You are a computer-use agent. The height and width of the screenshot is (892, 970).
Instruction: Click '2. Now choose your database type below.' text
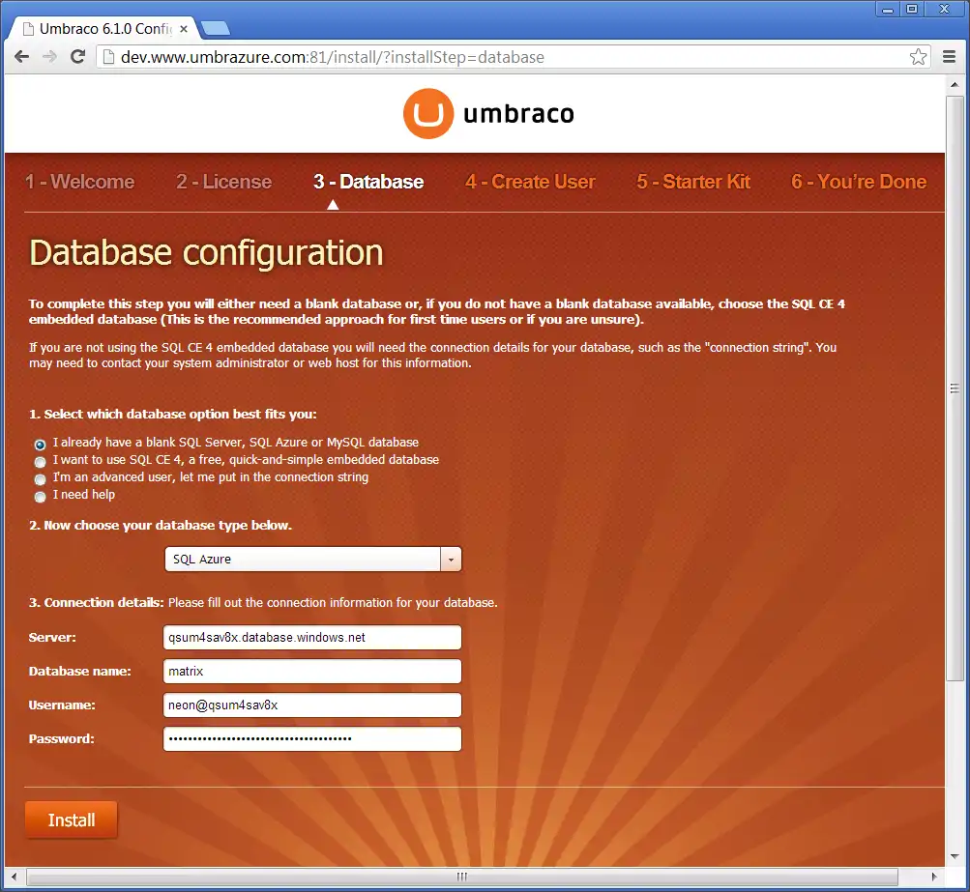coord(161,526)
